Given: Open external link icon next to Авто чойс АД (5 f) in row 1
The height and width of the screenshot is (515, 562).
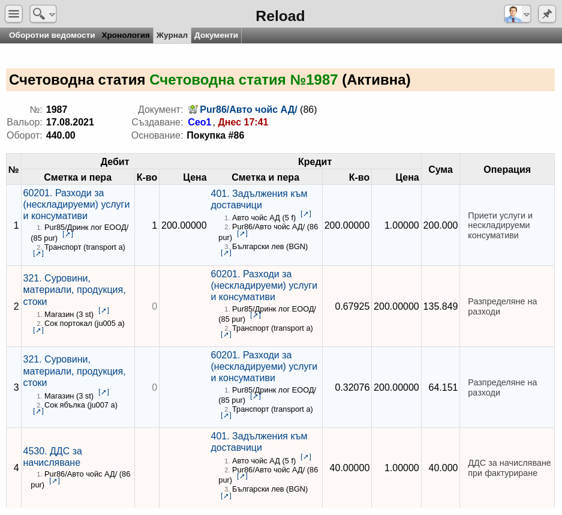Looking at the screenshot, I should pyautogui.click(x=306, y=214).
